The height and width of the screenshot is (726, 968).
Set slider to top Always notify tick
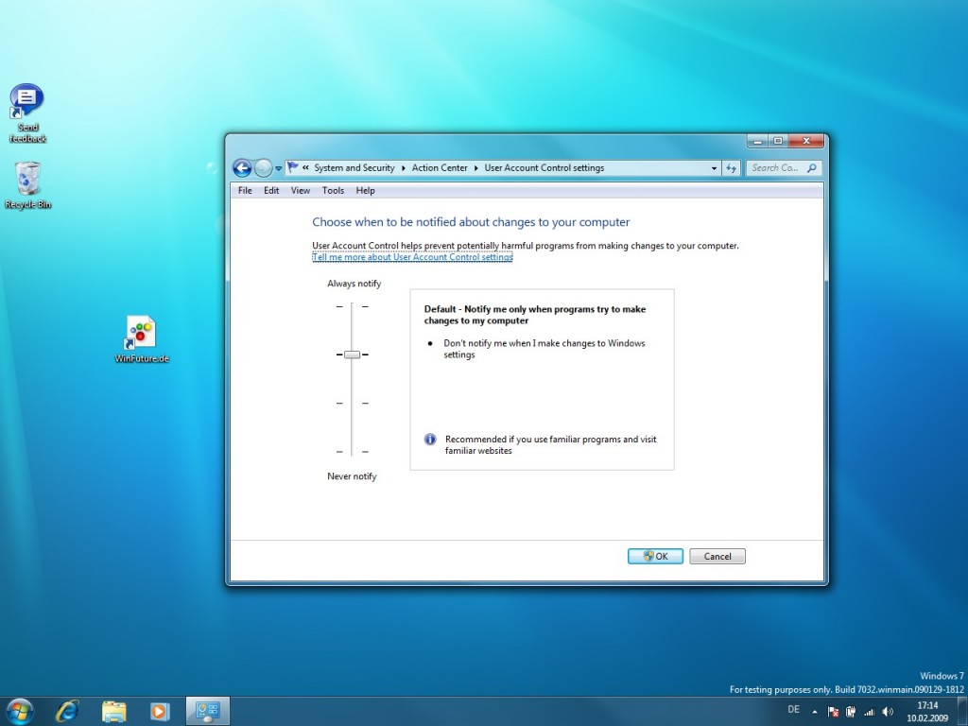[x=352, y=306]
